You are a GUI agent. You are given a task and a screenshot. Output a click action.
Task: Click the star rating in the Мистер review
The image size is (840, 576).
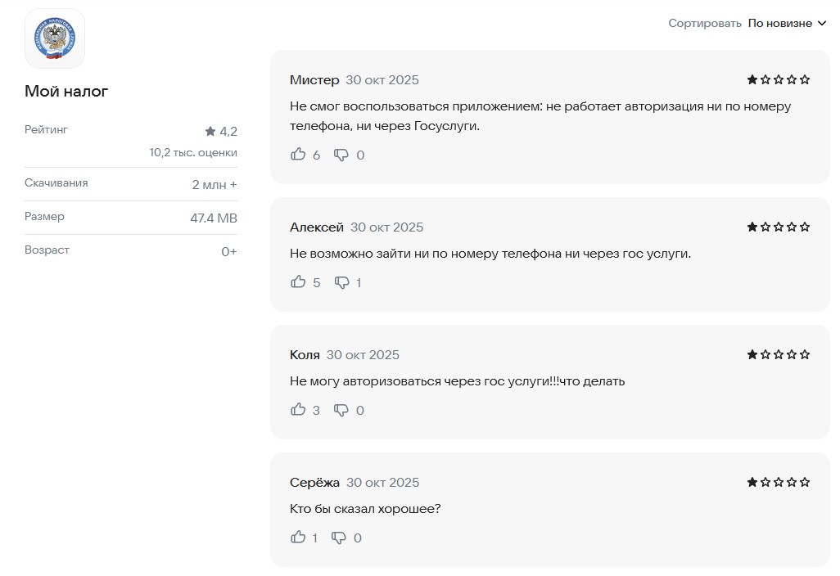coord(778,79)
